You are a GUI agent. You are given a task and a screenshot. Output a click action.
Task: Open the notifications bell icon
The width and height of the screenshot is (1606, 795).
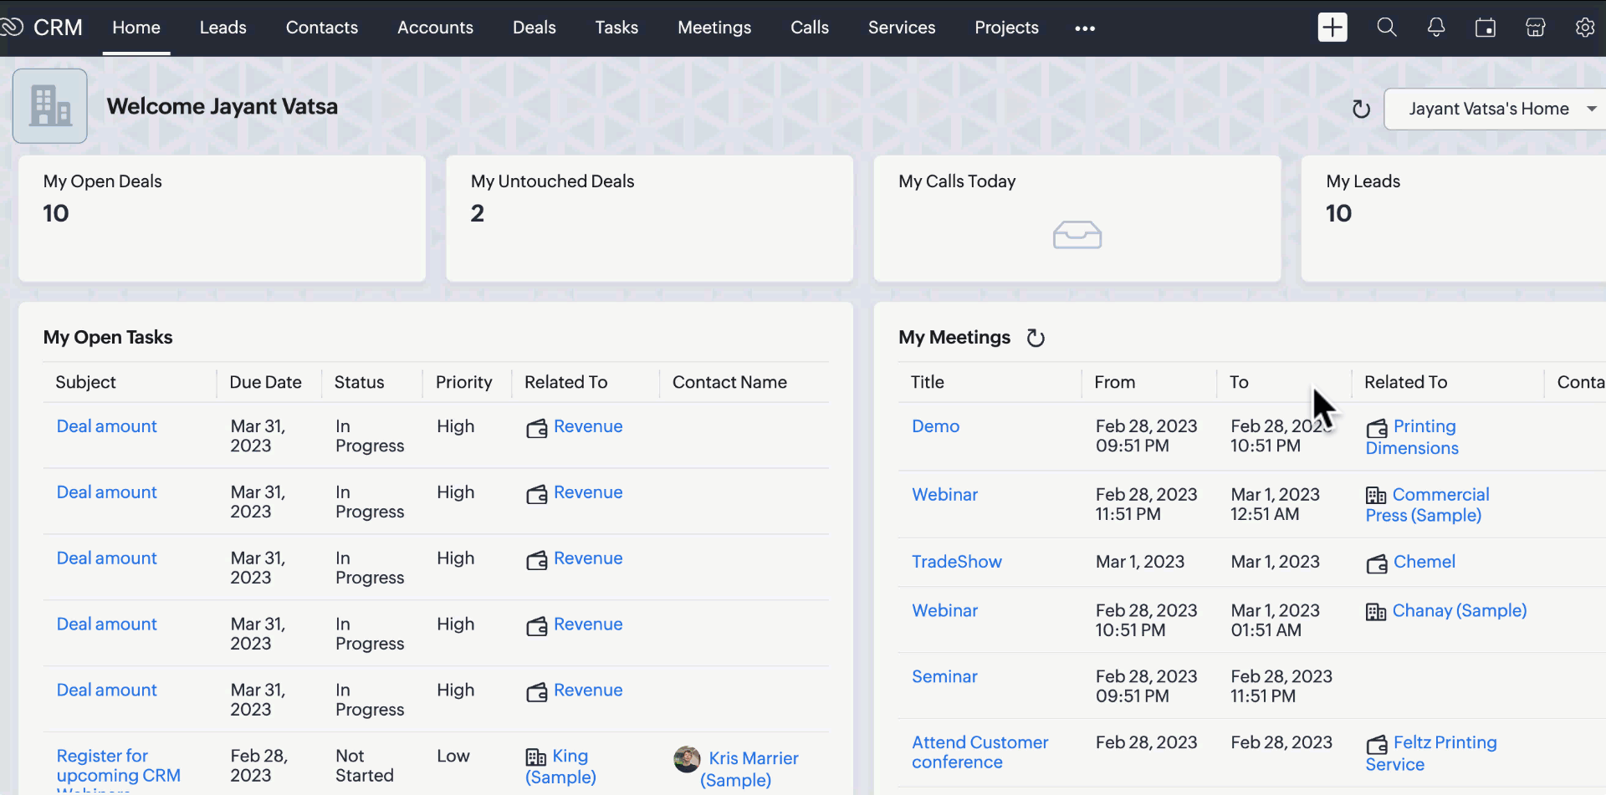pos(1435,28)
